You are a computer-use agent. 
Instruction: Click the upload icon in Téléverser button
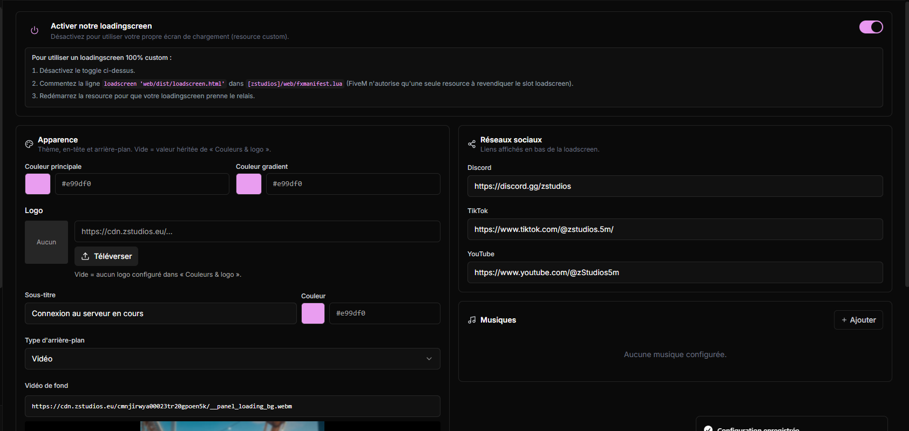click(x=85, y=256)
